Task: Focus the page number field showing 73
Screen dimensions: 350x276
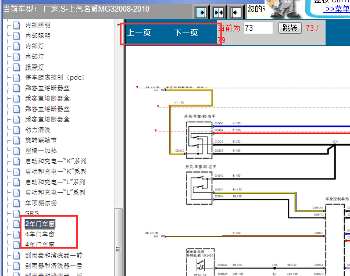Action: coord(258,28)
